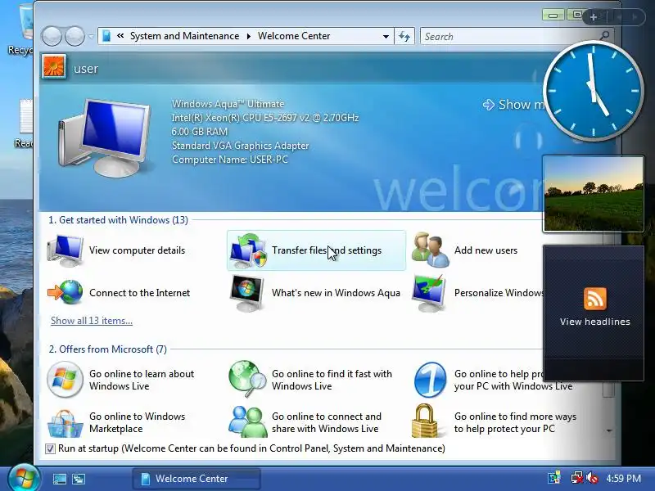
Task: Click the Windows Aqua Ultimate text
Action: 228,104
